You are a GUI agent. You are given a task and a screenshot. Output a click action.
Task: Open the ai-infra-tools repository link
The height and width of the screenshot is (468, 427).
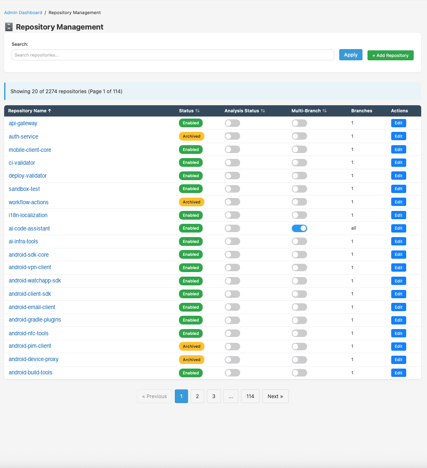[23, 241]
